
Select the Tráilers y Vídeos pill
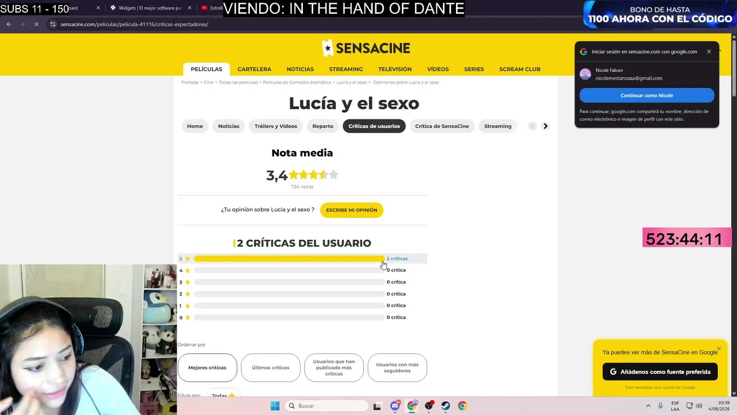[x=276, y=126]
